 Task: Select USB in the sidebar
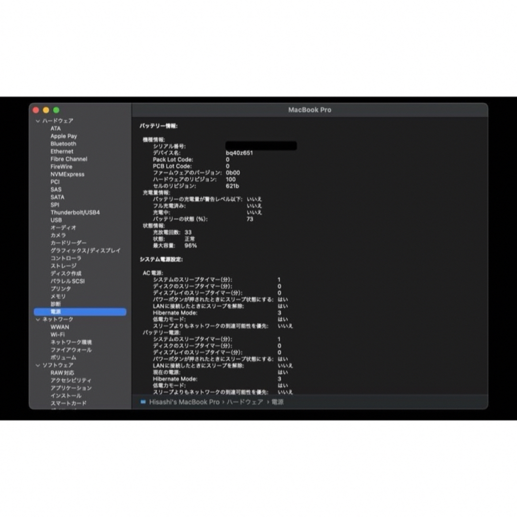point(56,220)
